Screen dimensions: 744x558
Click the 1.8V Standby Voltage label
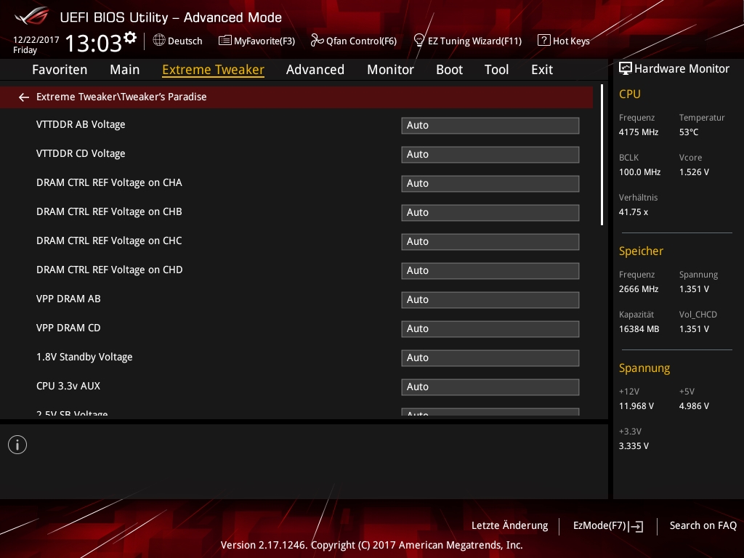84,357
